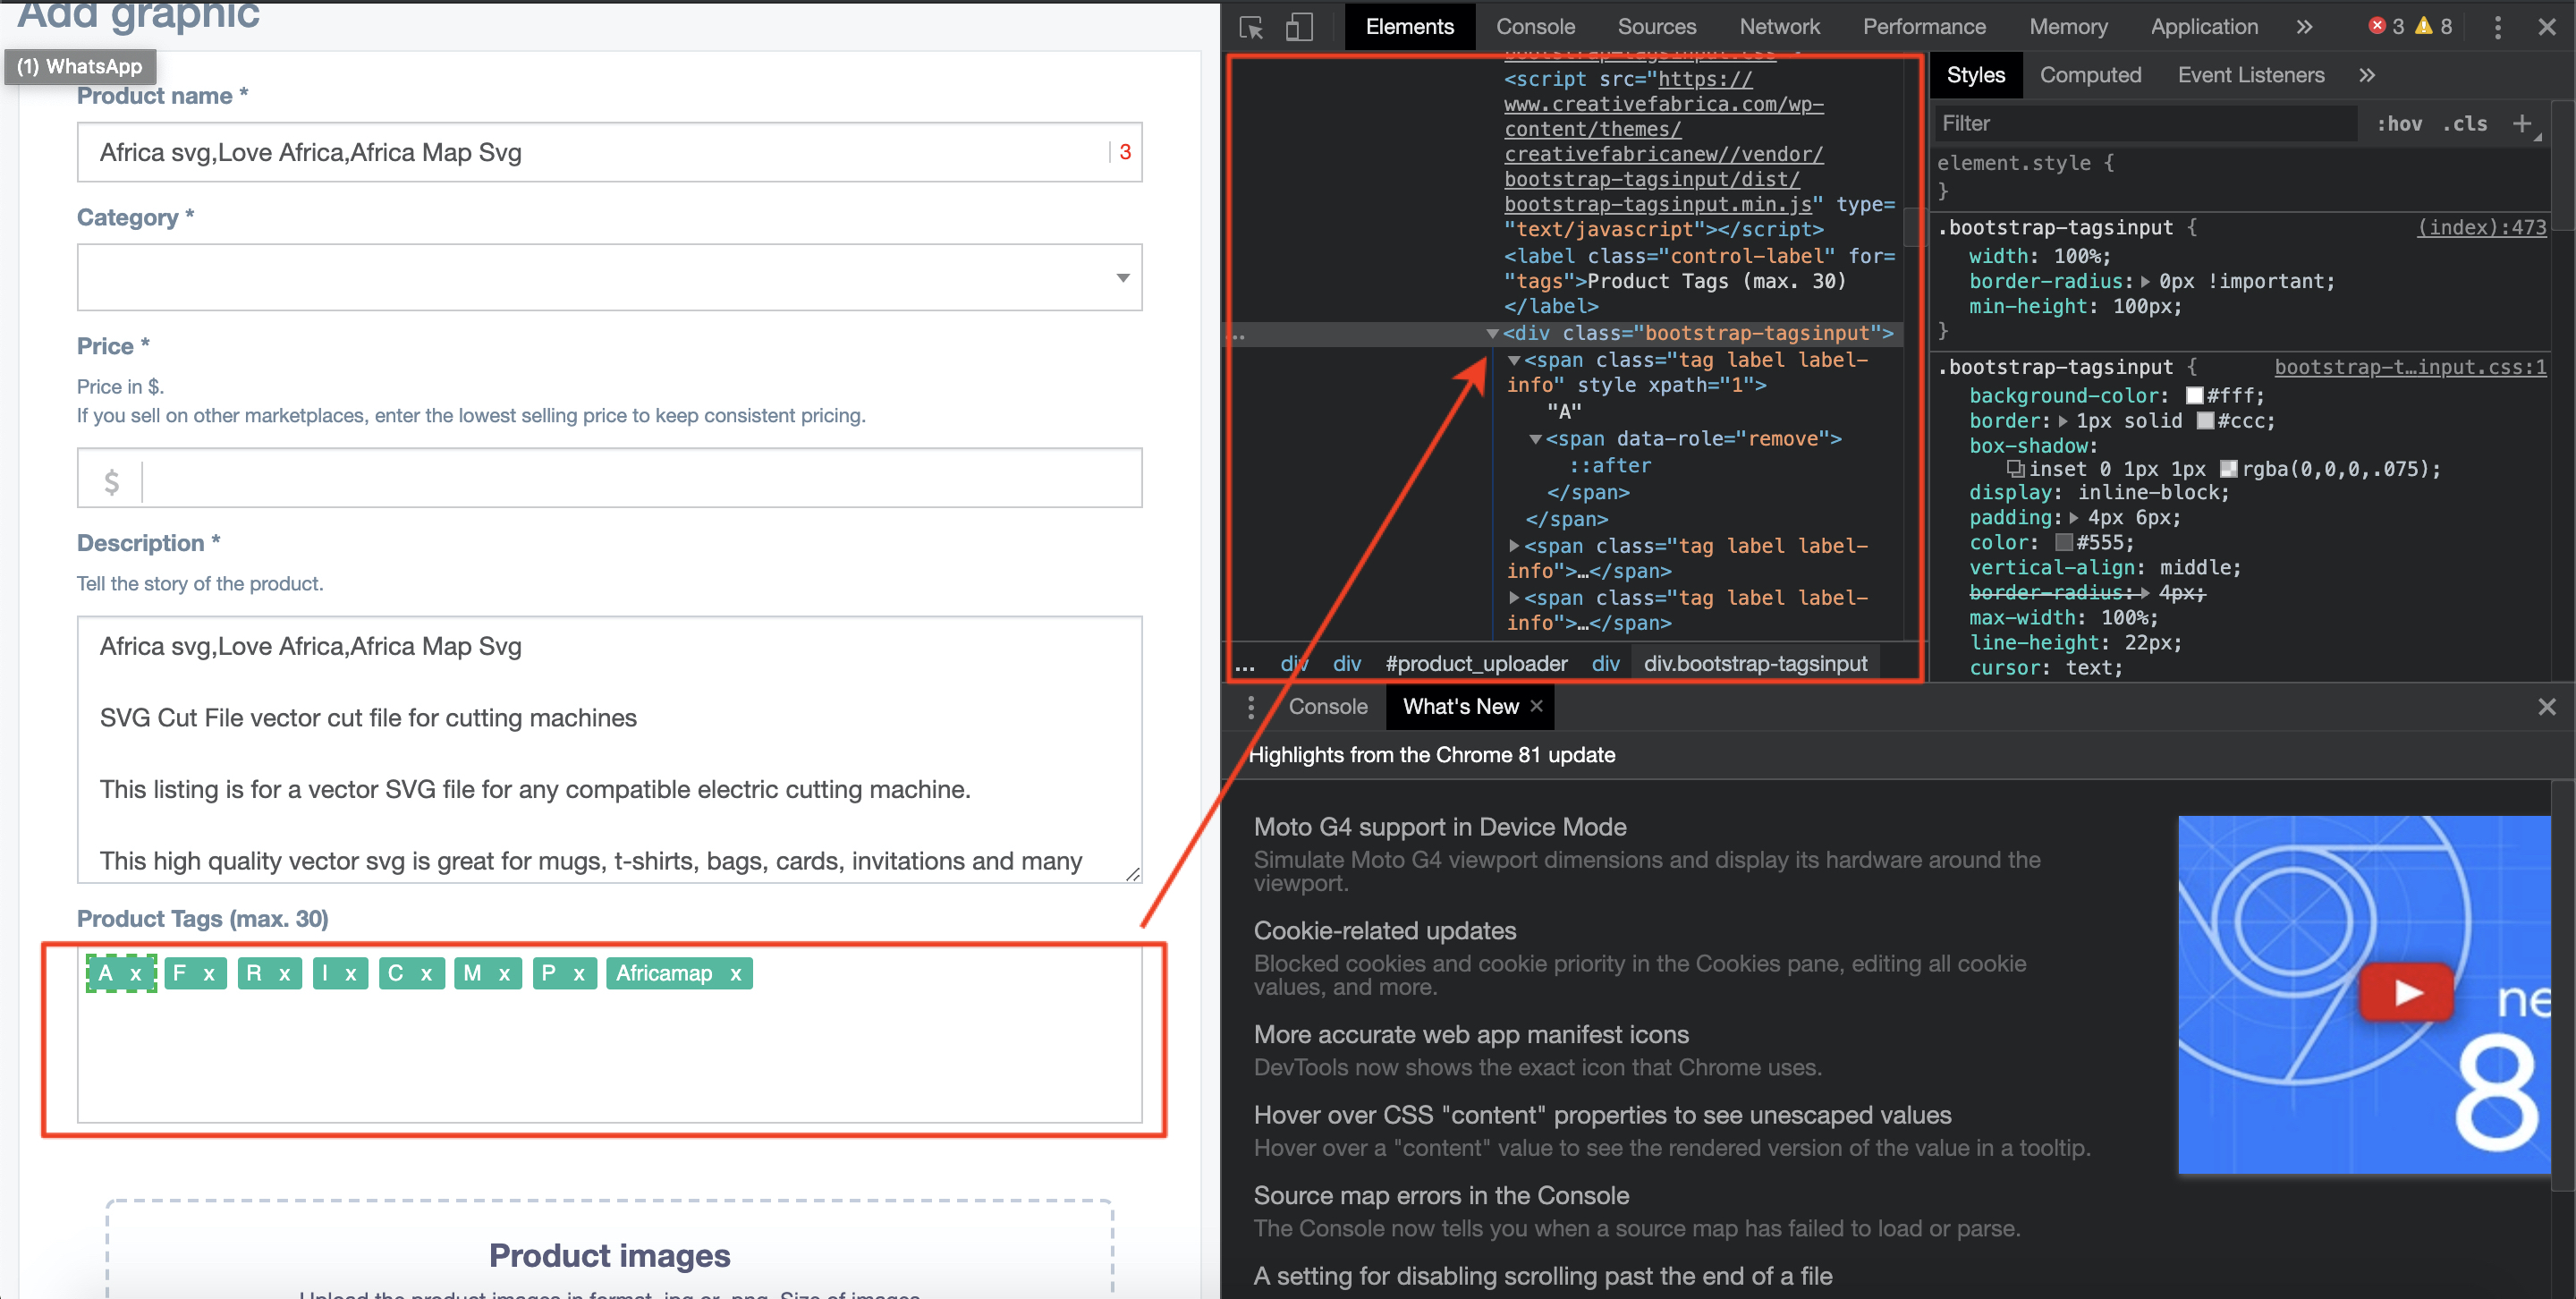Viewport: 2576px width, 1299px height.
Task: Switch to the Network tab
Action: pos(1779,27)
